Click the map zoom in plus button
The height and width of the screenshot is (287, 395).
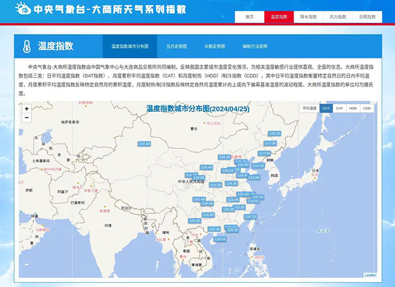click(27, 109)
